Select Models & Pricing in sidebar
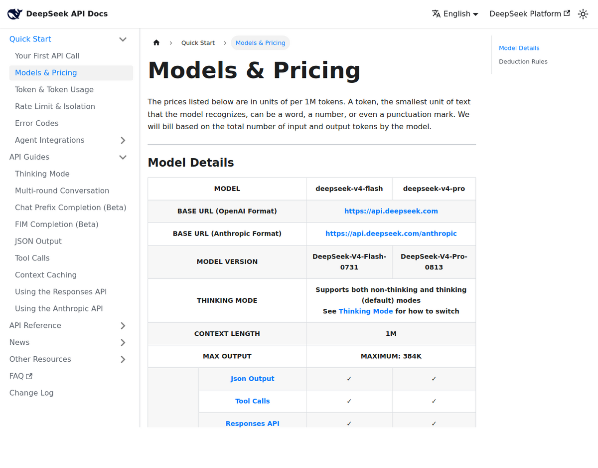 [71, 73]
